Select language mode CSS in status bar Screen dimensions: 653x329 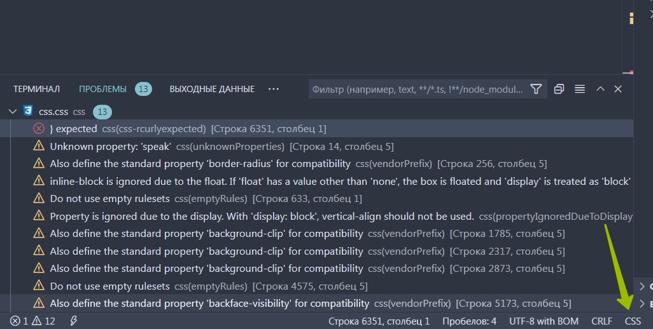point(633,321)
